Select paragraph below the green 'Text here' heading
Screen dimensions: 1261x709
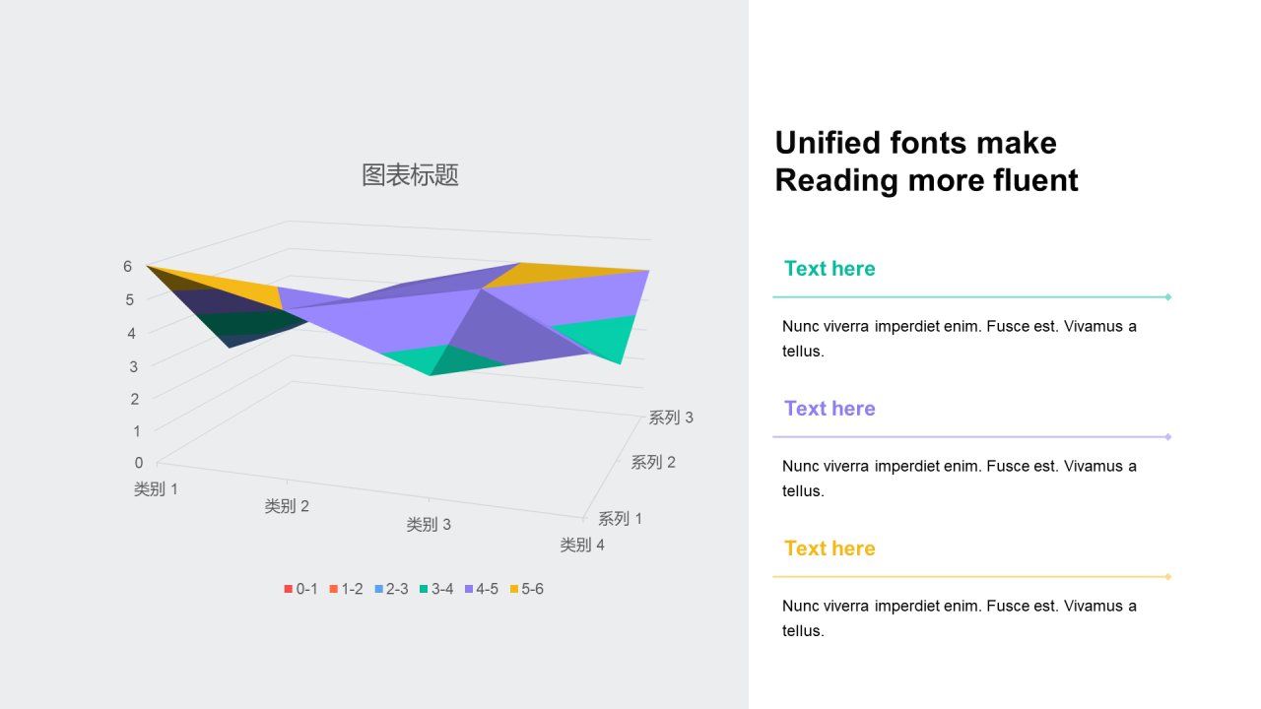(960, 338)
